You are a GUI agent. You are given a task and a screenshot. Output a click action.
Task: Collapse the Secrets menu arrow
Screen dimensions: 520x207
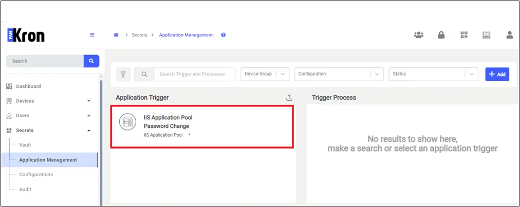[89, 130]
